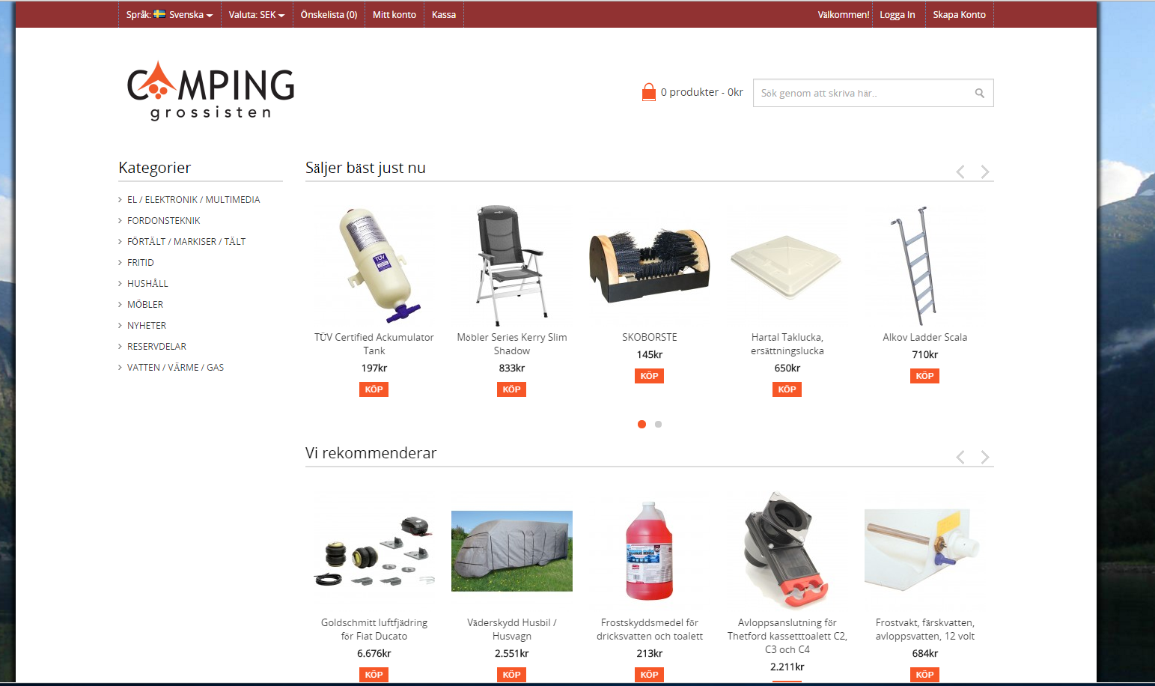This screenshot has width=1155, height=686.
Task: Open the Kassa menu item
Action: pos(444,14)
